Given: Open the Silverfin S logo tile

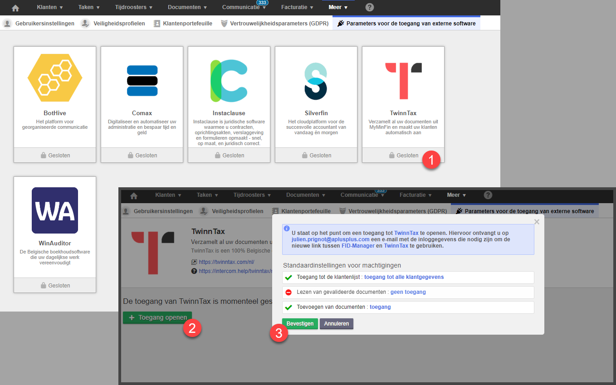Looking at the screenshot, I should click(x=316, y=82).
